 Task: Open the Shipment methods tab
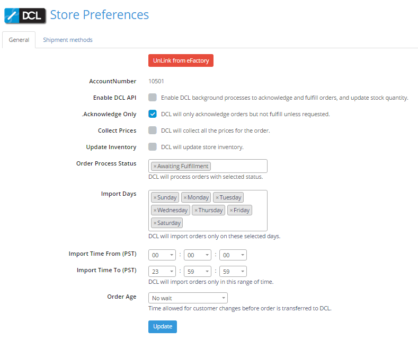coord(68,40)
